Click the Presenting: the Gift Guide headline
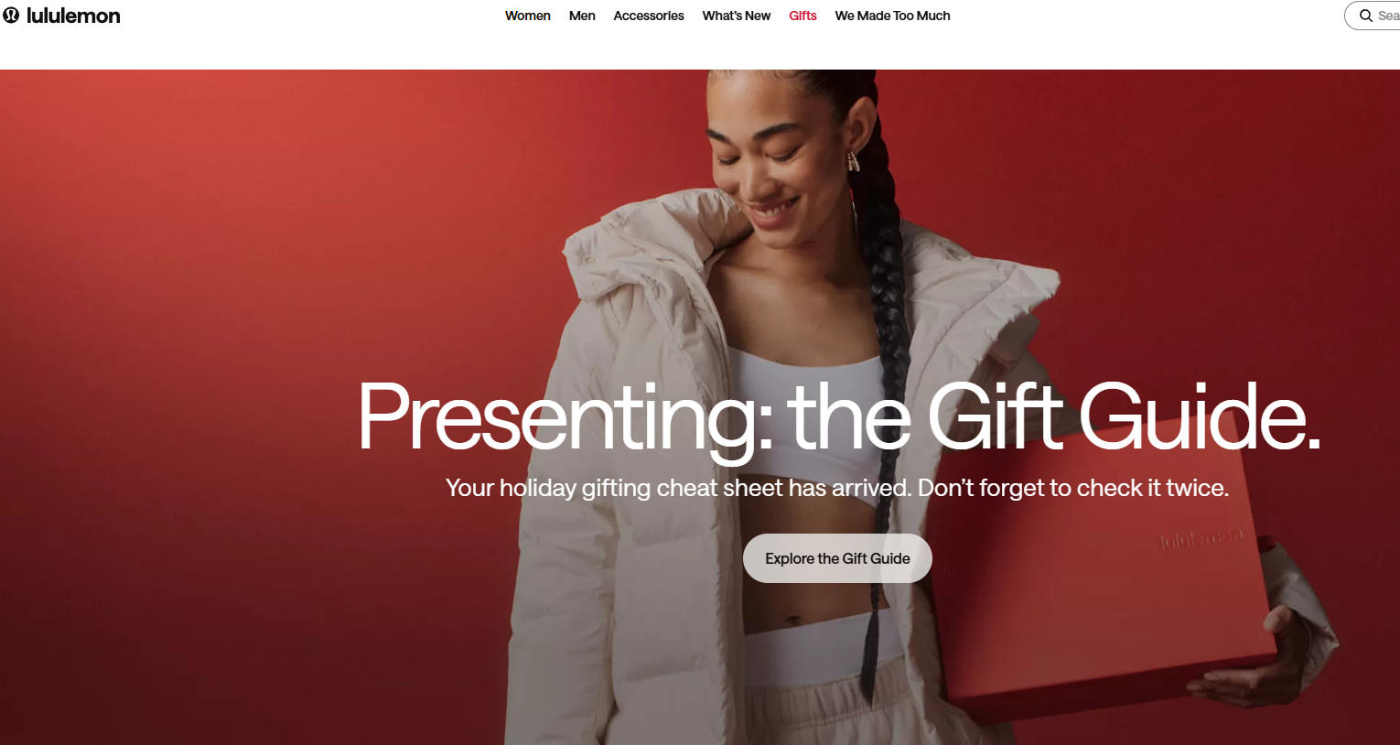 coord(839,418)
